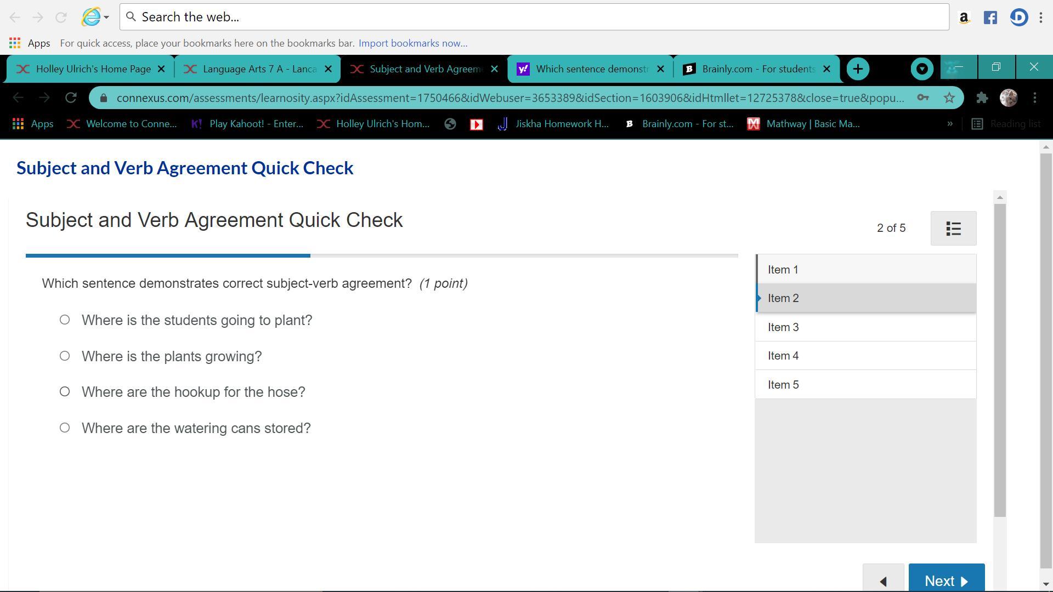
Task: Click the Amazon icon in top toolbar
Action: click(964, 18)
